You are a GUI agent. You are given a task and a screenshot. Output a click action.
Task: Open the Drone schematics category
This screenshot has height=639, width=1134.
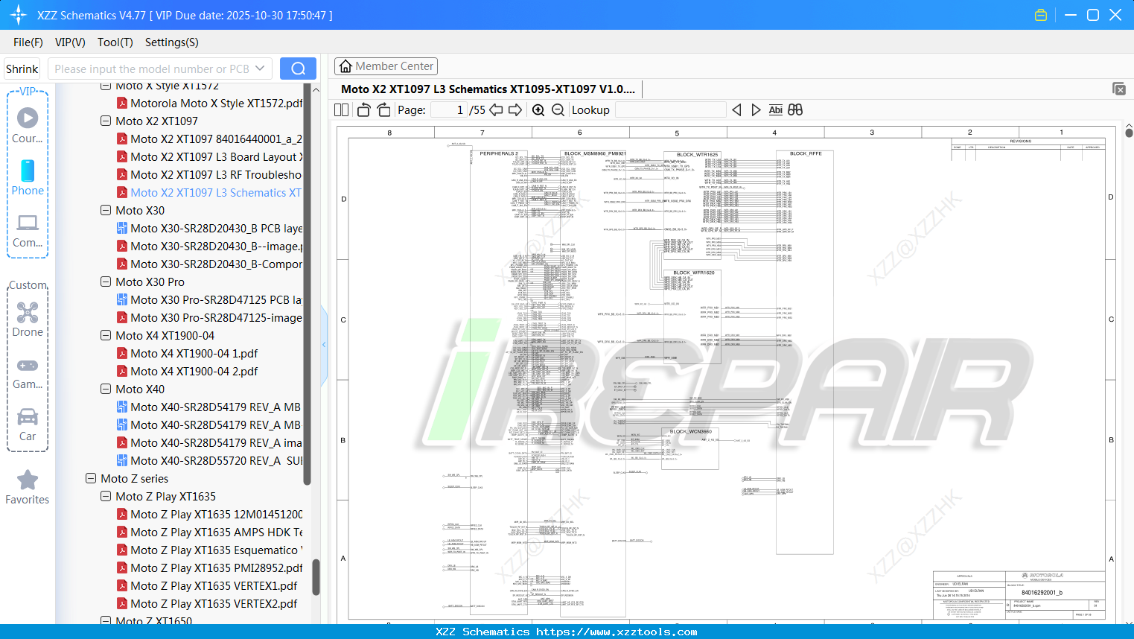(x=28, y=319)
